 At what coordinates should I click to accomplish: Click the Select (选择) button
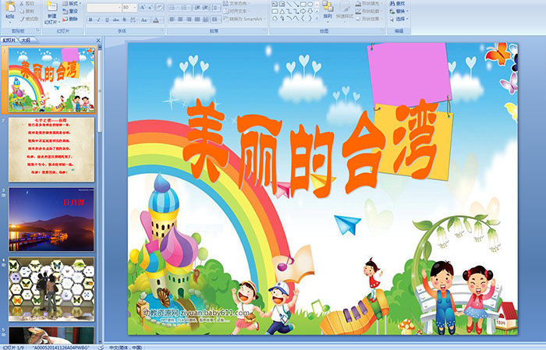[x=398, y=19]
